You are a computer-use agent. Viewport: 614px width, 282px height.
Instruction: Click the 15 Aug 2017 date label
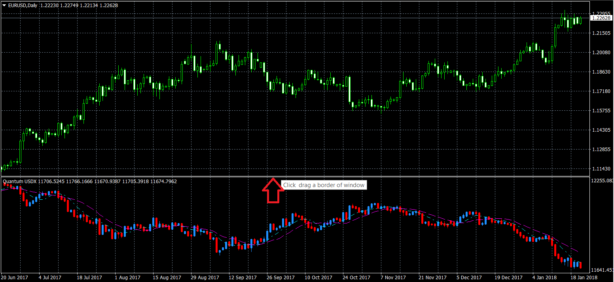coord(166,278)
